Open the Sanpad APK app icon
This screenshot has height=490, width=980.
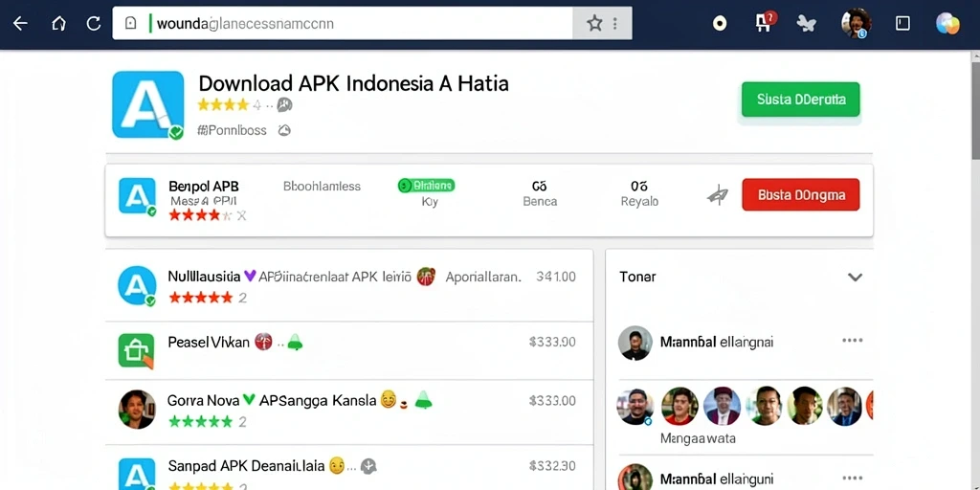137,473
